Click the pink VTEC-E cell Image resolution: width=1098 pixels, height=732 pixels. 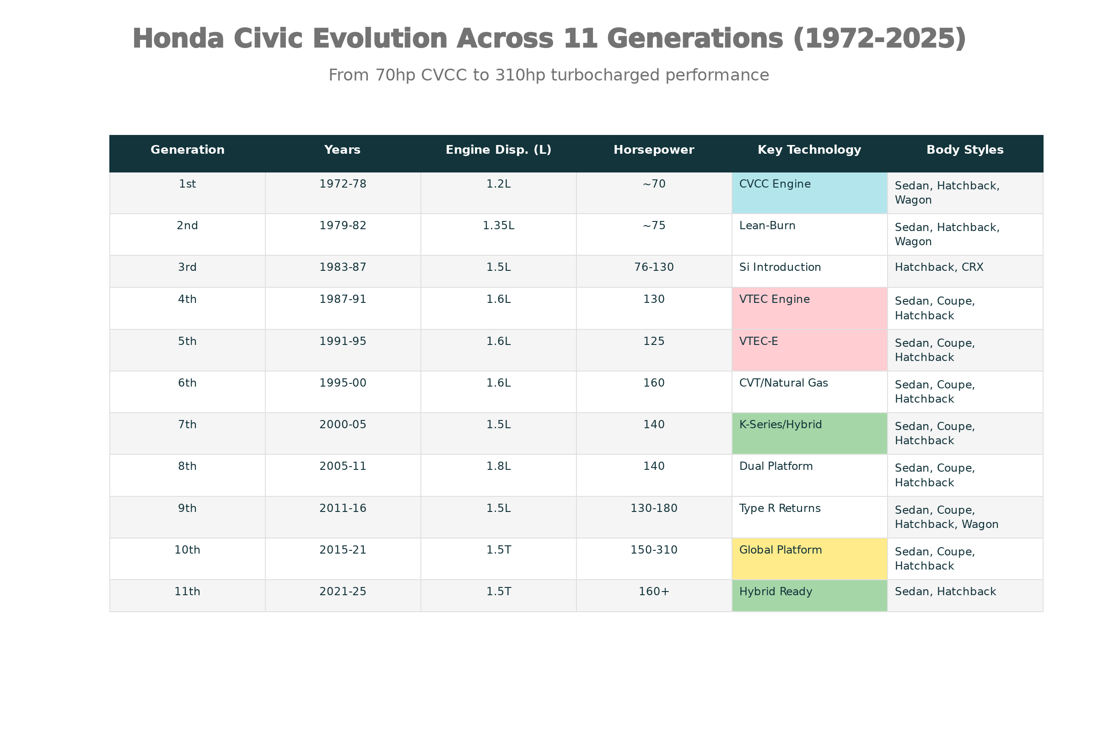[809, 350]
